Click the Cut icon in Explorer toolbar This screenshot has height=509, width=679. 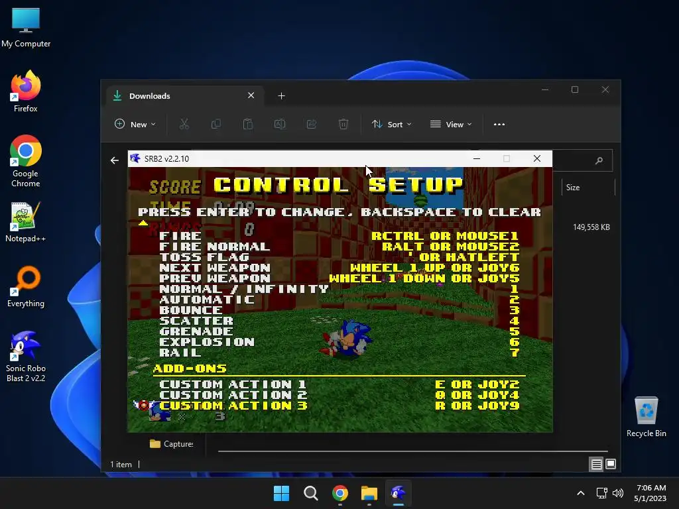(184, 124)
